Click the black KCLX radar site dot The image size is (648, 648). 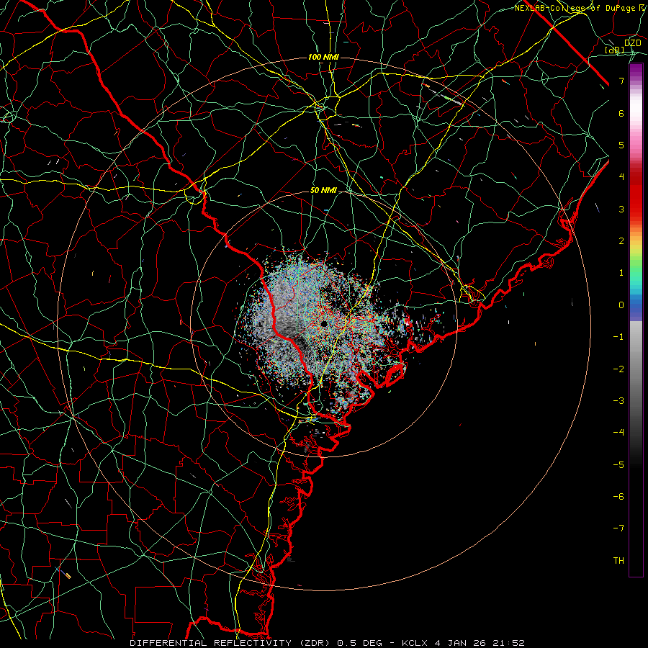pyautogui.click(x=325, y=323)
